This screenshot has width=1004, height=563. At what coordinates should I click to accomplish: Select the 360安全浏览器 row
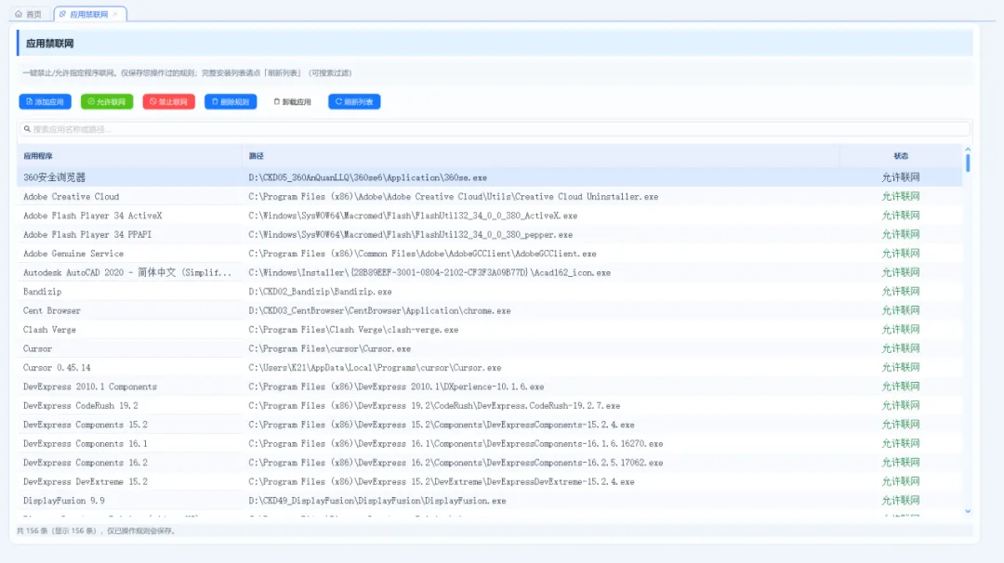tap(489, 177)
